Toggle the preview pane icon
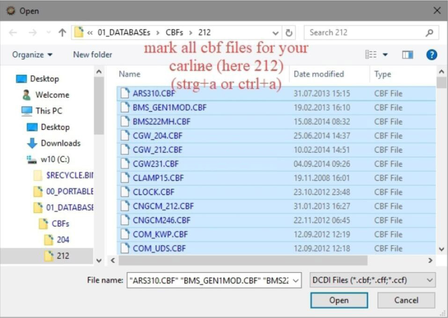 (x=407, y=55)
